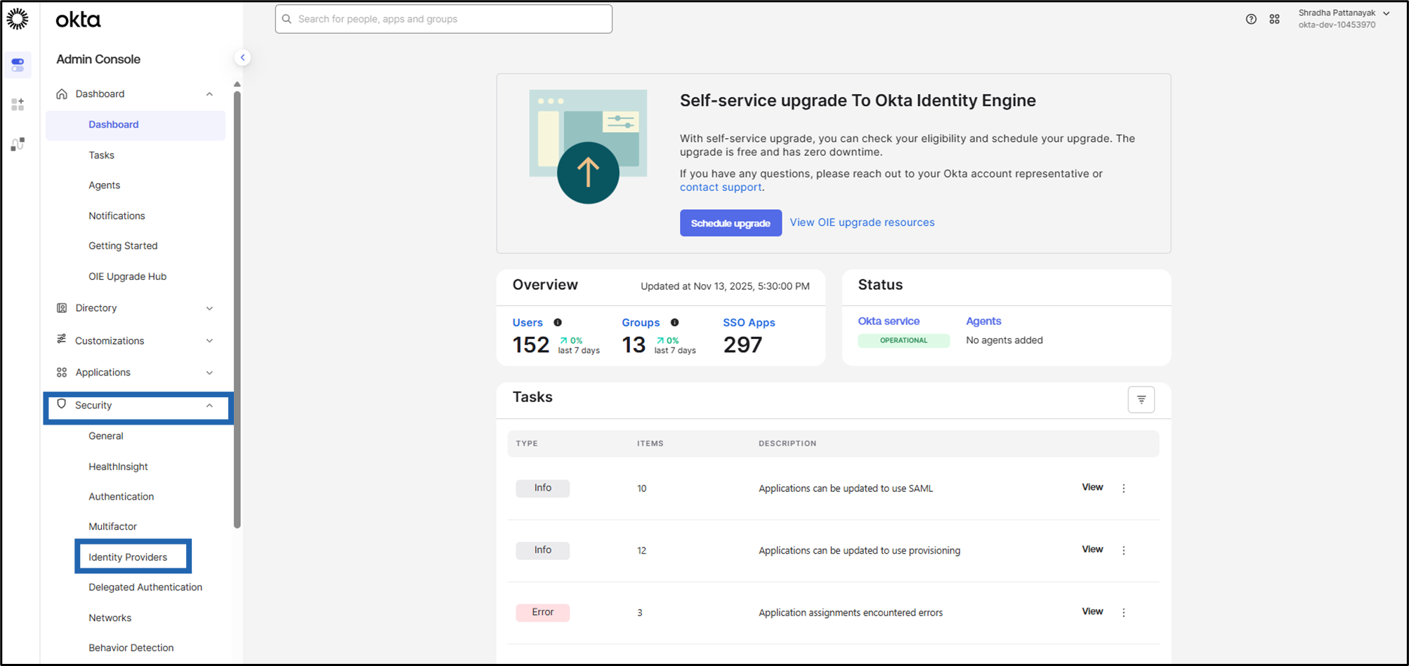Open the Agents status link
The width and height of the screenshot is (1409, 666).
(x=983, y=321)
